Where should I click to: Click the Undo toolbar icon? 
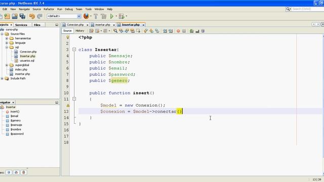point(32,16)
